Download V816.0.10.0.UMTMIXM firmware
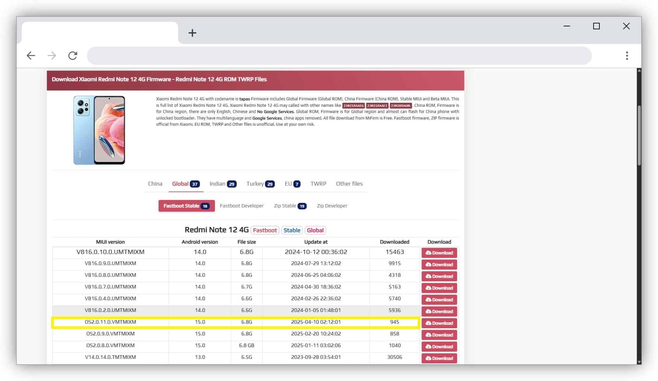 [x=439, y=253]
